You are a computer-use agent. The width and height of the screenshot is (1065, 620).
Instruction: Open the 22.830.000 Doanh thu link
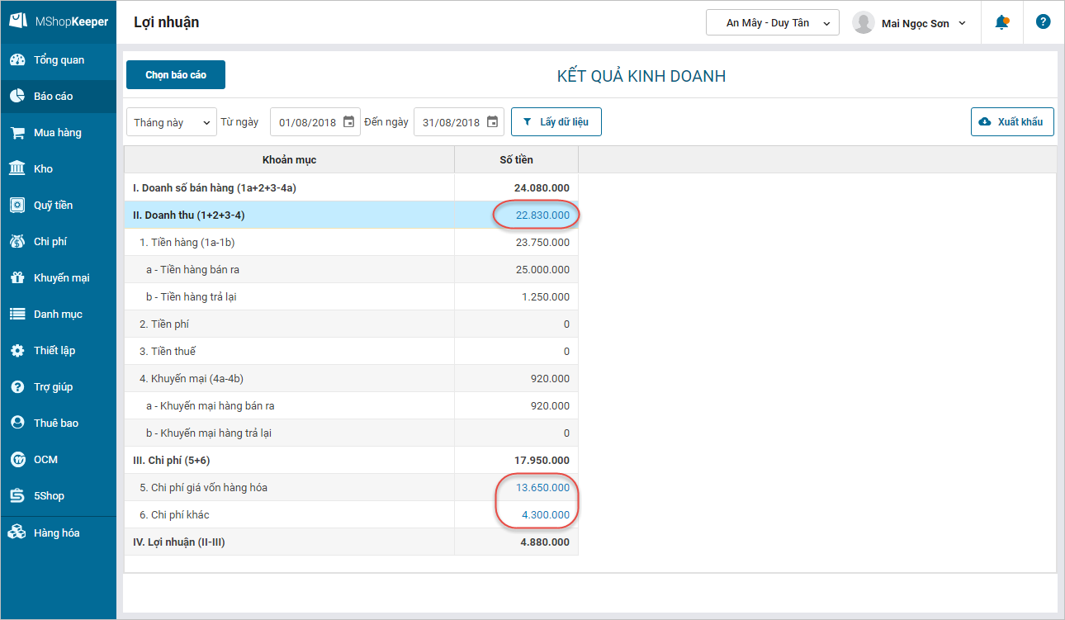tap(542, 215)
